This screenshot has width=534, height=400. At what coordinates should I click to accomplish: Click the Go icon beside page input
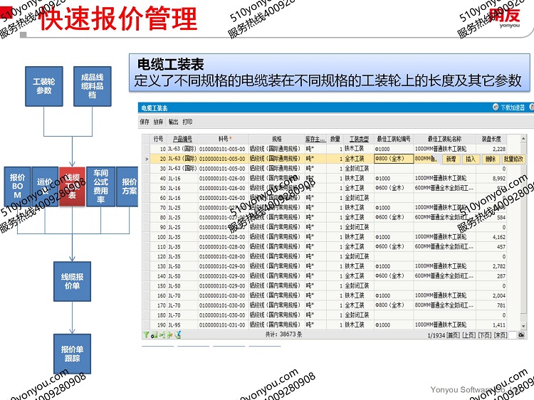[522, 335]
